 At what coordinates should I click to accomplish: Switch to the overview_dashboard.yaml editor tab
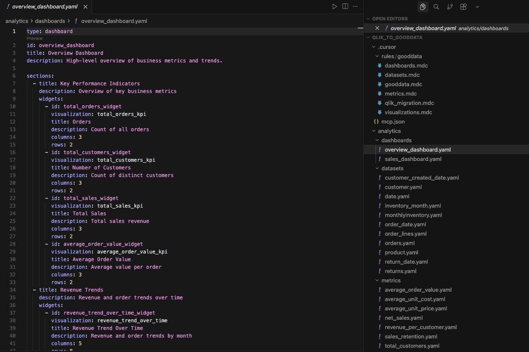coord(42,7)
